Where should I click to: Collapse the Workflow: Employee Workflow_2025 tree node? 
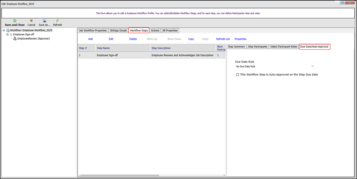click(x=4, y=30)
